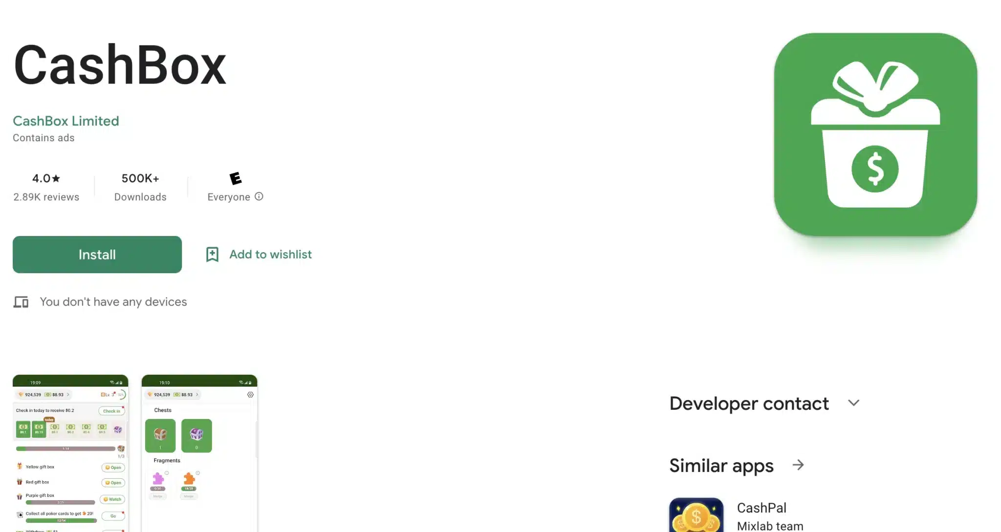Open the second screenshot showing Chests
Image resolution: width=1001 pixels, height=532 pixels.
click(199, 453)
